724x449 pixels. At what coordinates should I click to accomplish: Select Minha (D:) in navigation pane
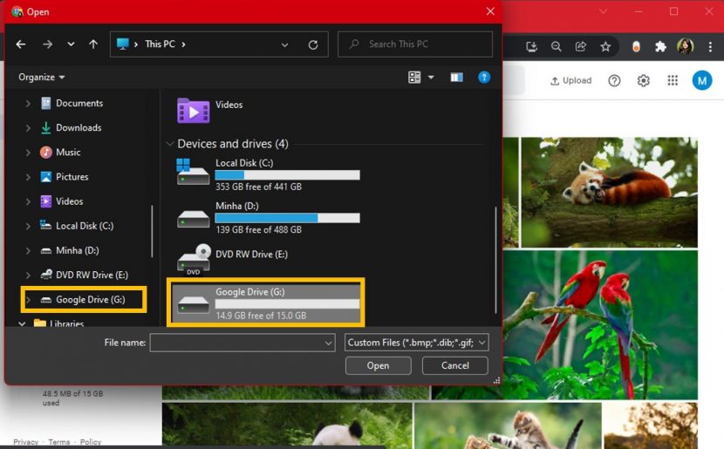tap(77, 250)
